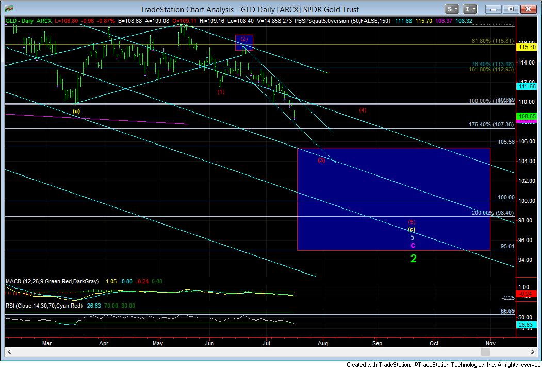The image size is (542, 368).
Task: Click the "Nov" date axis label
Action: click(x=490, y=343)
